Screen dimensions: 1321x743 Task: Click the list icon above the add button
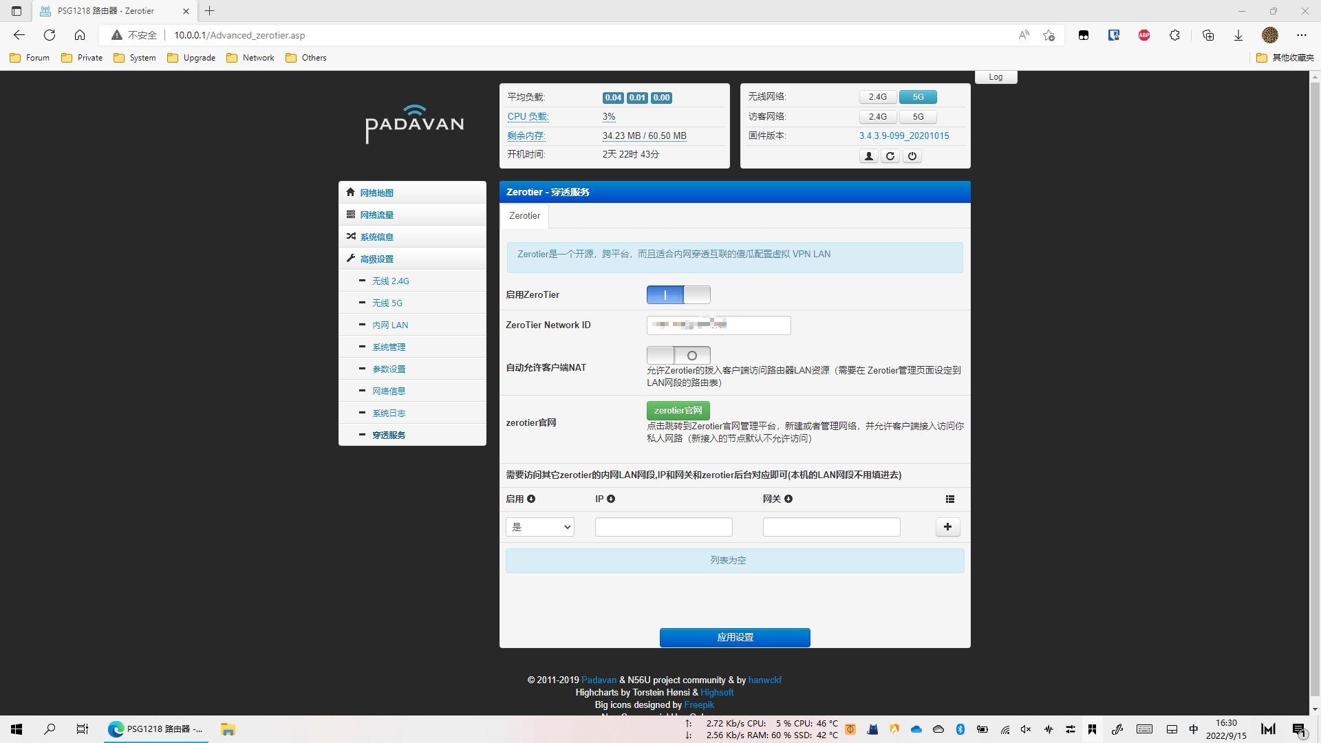point(950,499)
